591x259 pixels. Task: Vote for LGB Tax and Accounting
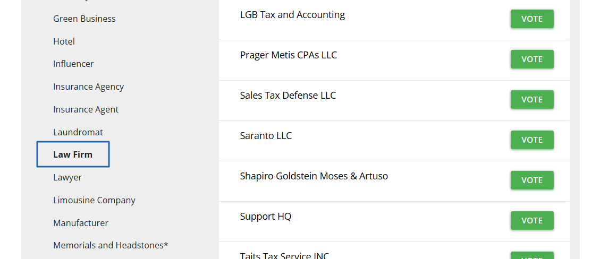pyautogui.click(x=531, y=19)
